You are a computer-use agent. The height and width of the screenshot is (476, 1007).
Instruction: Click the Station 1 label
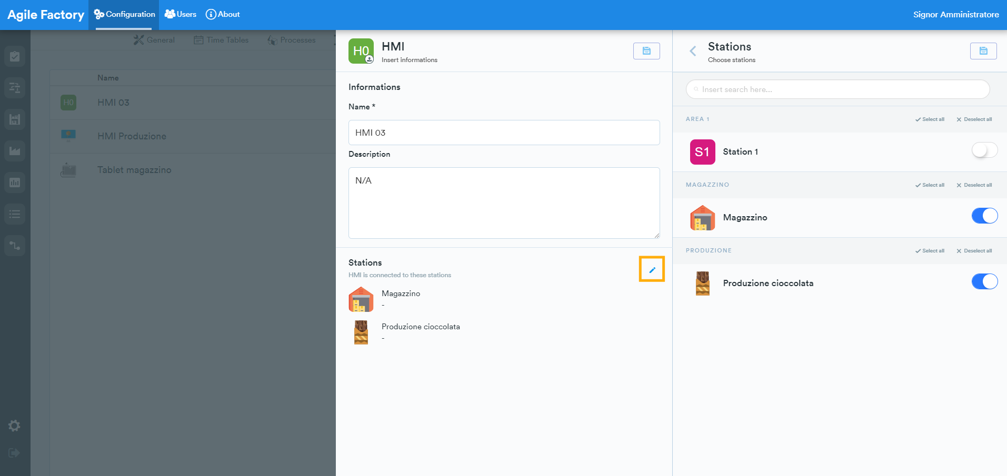tap(741, 151)
